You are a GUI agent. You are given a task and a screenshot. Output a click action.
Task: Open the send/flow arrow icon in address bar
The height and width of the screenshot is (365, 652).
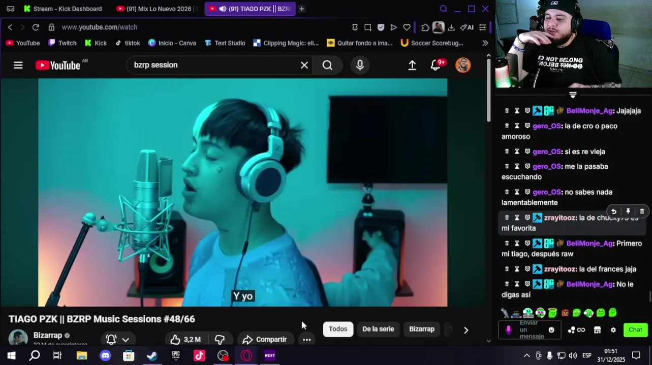click(x=393, y=27)
